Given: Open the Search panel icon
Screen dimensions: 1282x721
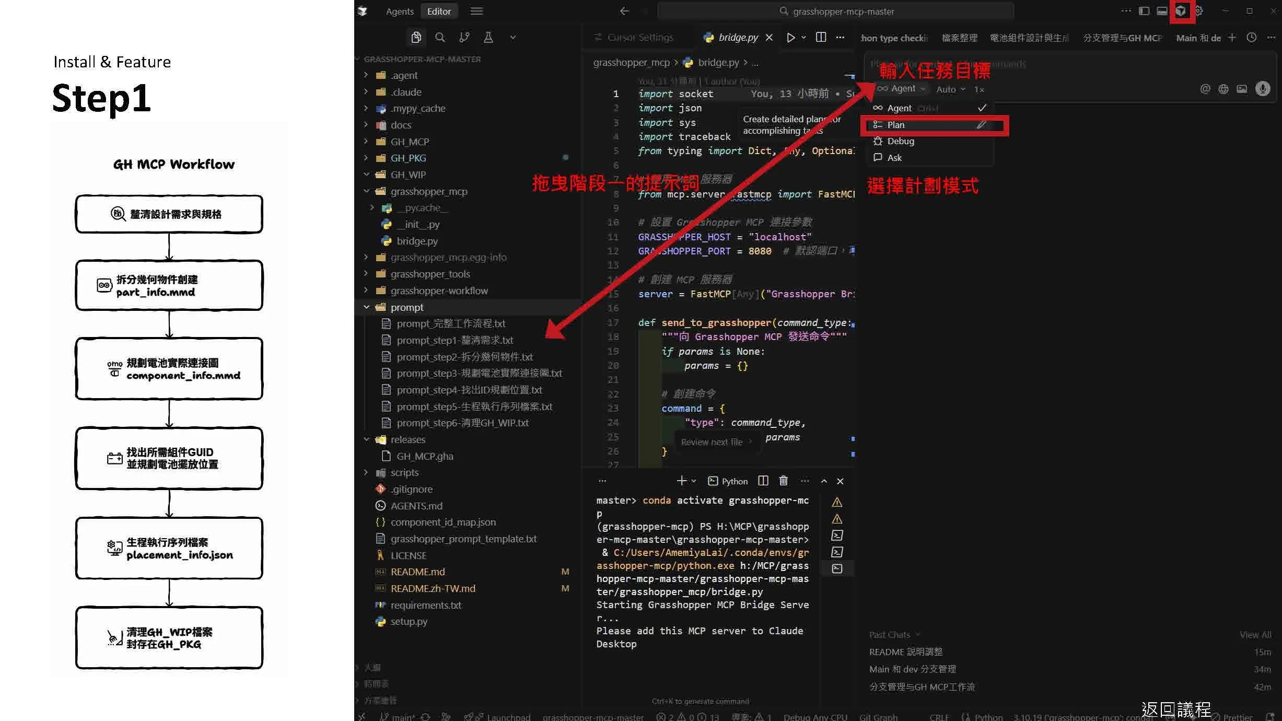Looking at the screenshot, I should coord(440,37).
